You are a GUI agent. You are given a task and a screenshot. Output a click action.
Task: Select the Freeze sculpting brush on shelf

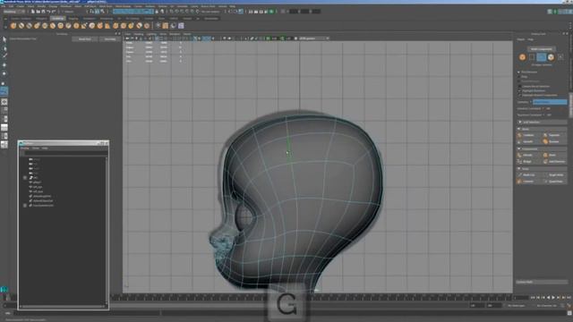click(147, 26)
